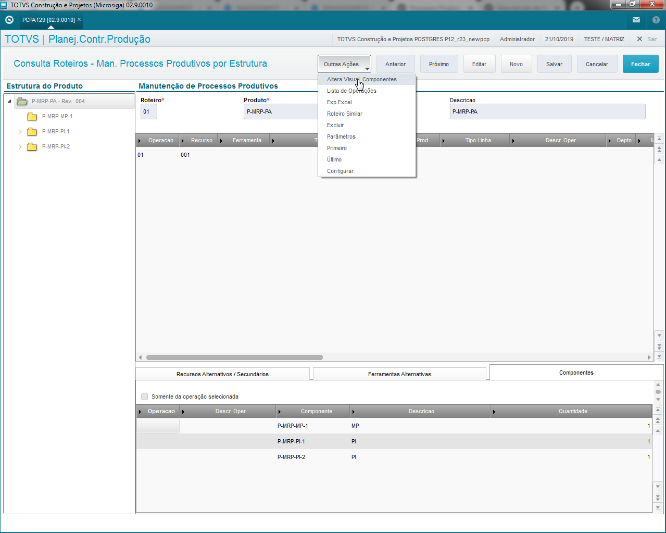Select Exp.Excel menu option
The width and height of the screenshot is (666, 533).
pyautogui.click(x=367, y=102)
